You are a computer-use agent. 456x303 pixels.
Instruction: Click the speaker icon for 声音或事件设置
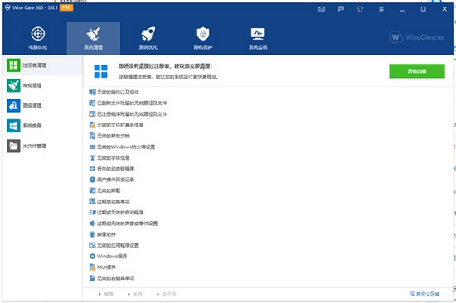point(92,224)
